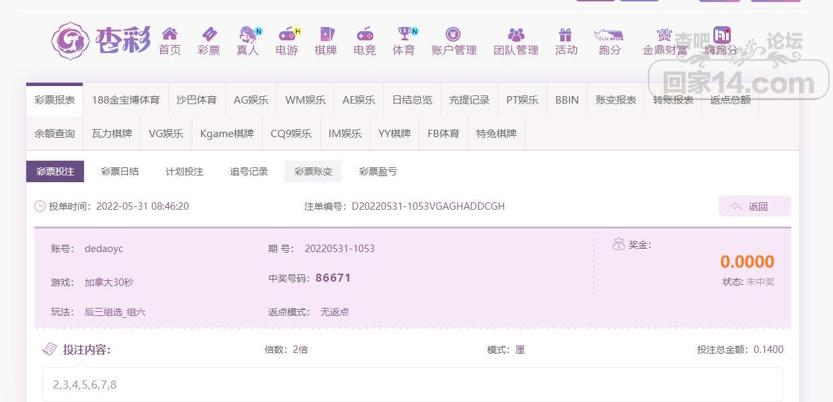
Task: Open the 电游 game controller icon
Action: point(286,34)
